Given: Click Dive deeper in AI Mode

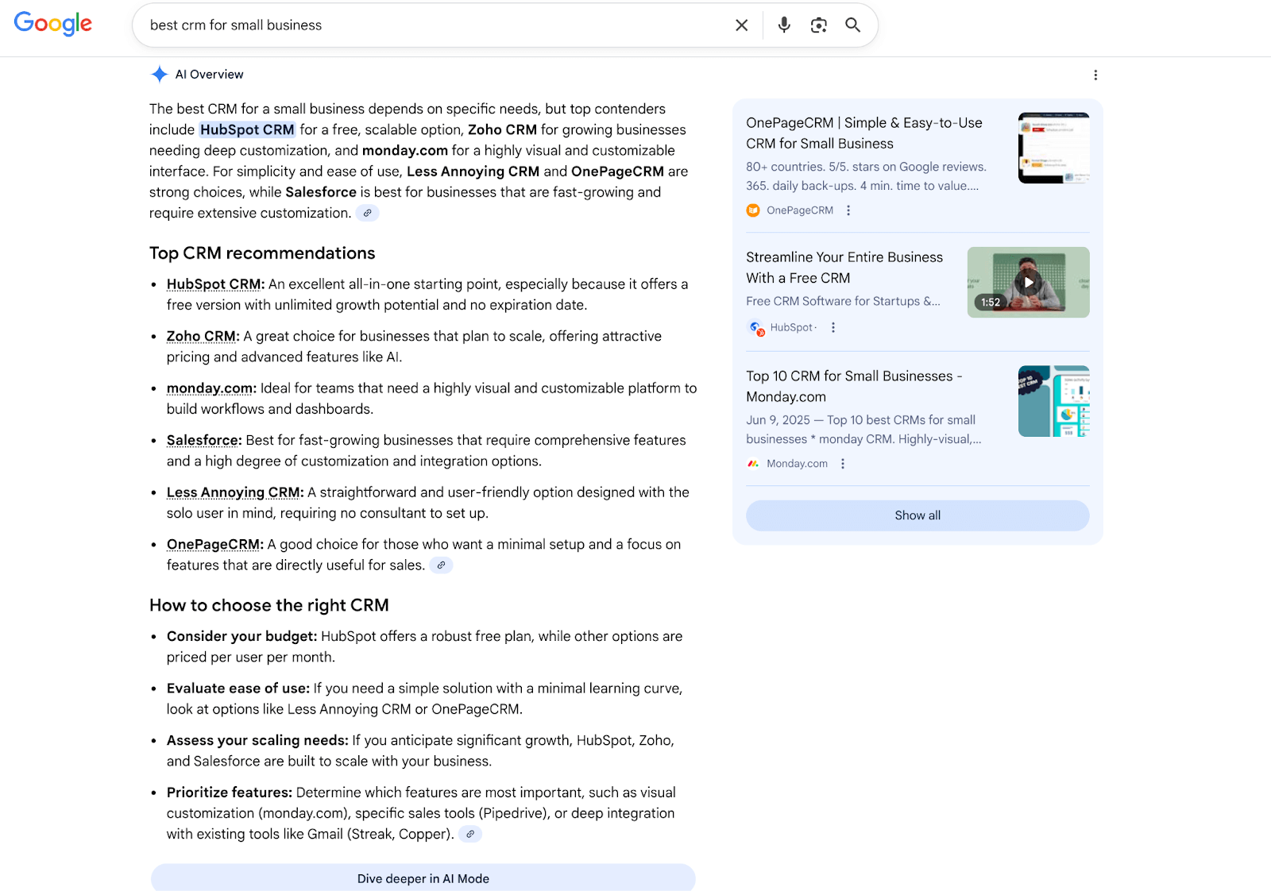Looking at the screenshot, I should (x=423, y=878).
